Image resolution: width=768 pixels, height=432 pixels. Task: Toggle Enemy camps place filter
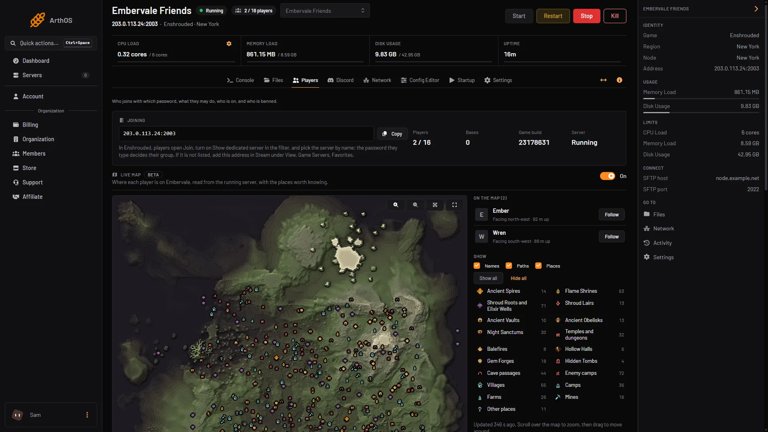click(589, 373)
